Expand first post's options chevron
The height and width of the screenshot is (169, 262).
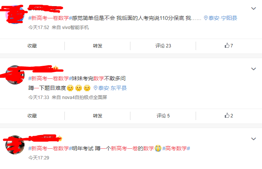[254, 8]
